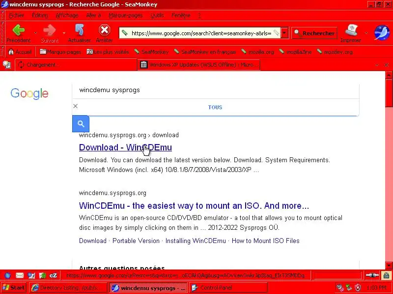
Task: Open the SeaMonkey bookmark
Action: coord(151,52)
